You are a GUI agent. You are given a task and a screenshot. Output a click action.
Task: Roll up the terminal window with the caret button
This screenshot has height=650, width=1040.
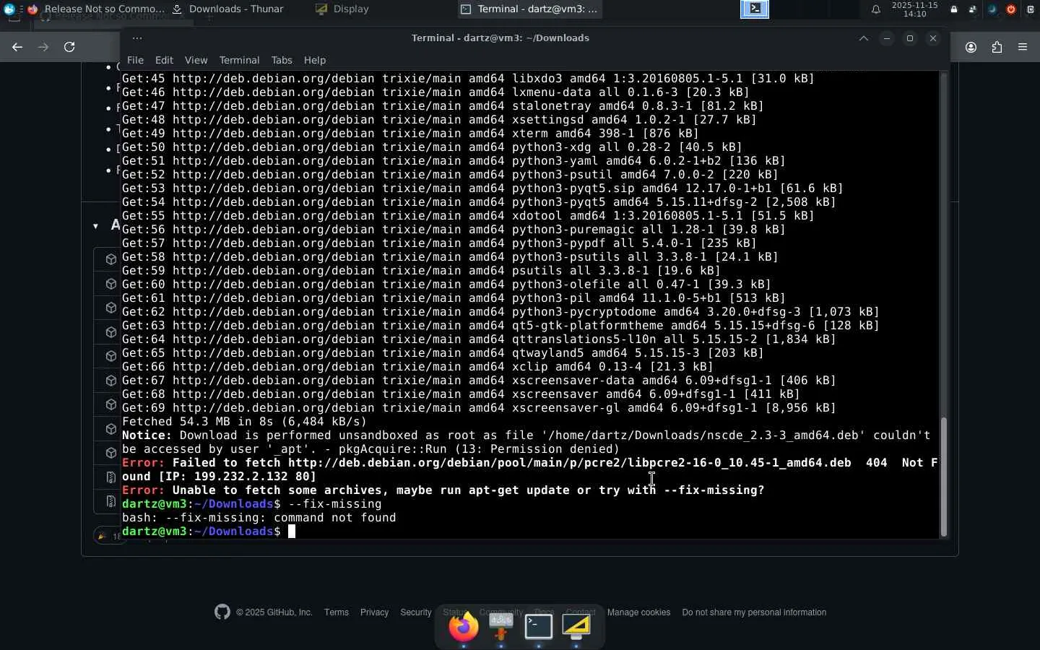864,38
